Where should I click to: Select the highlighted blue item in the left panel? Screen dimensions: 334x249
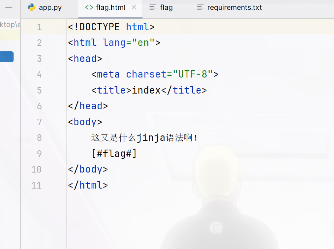pos(7,57)
